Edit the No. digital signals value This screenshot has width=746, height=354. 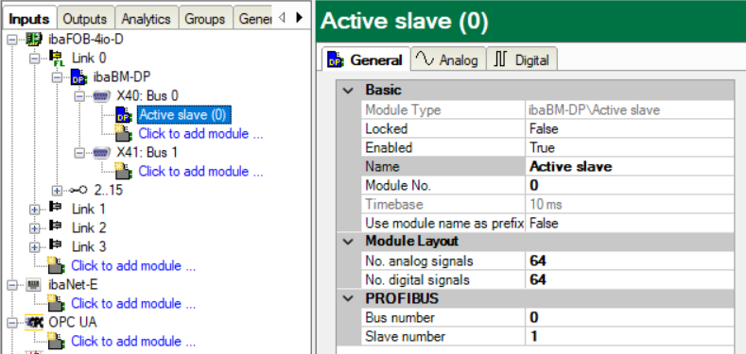point(630,279)
